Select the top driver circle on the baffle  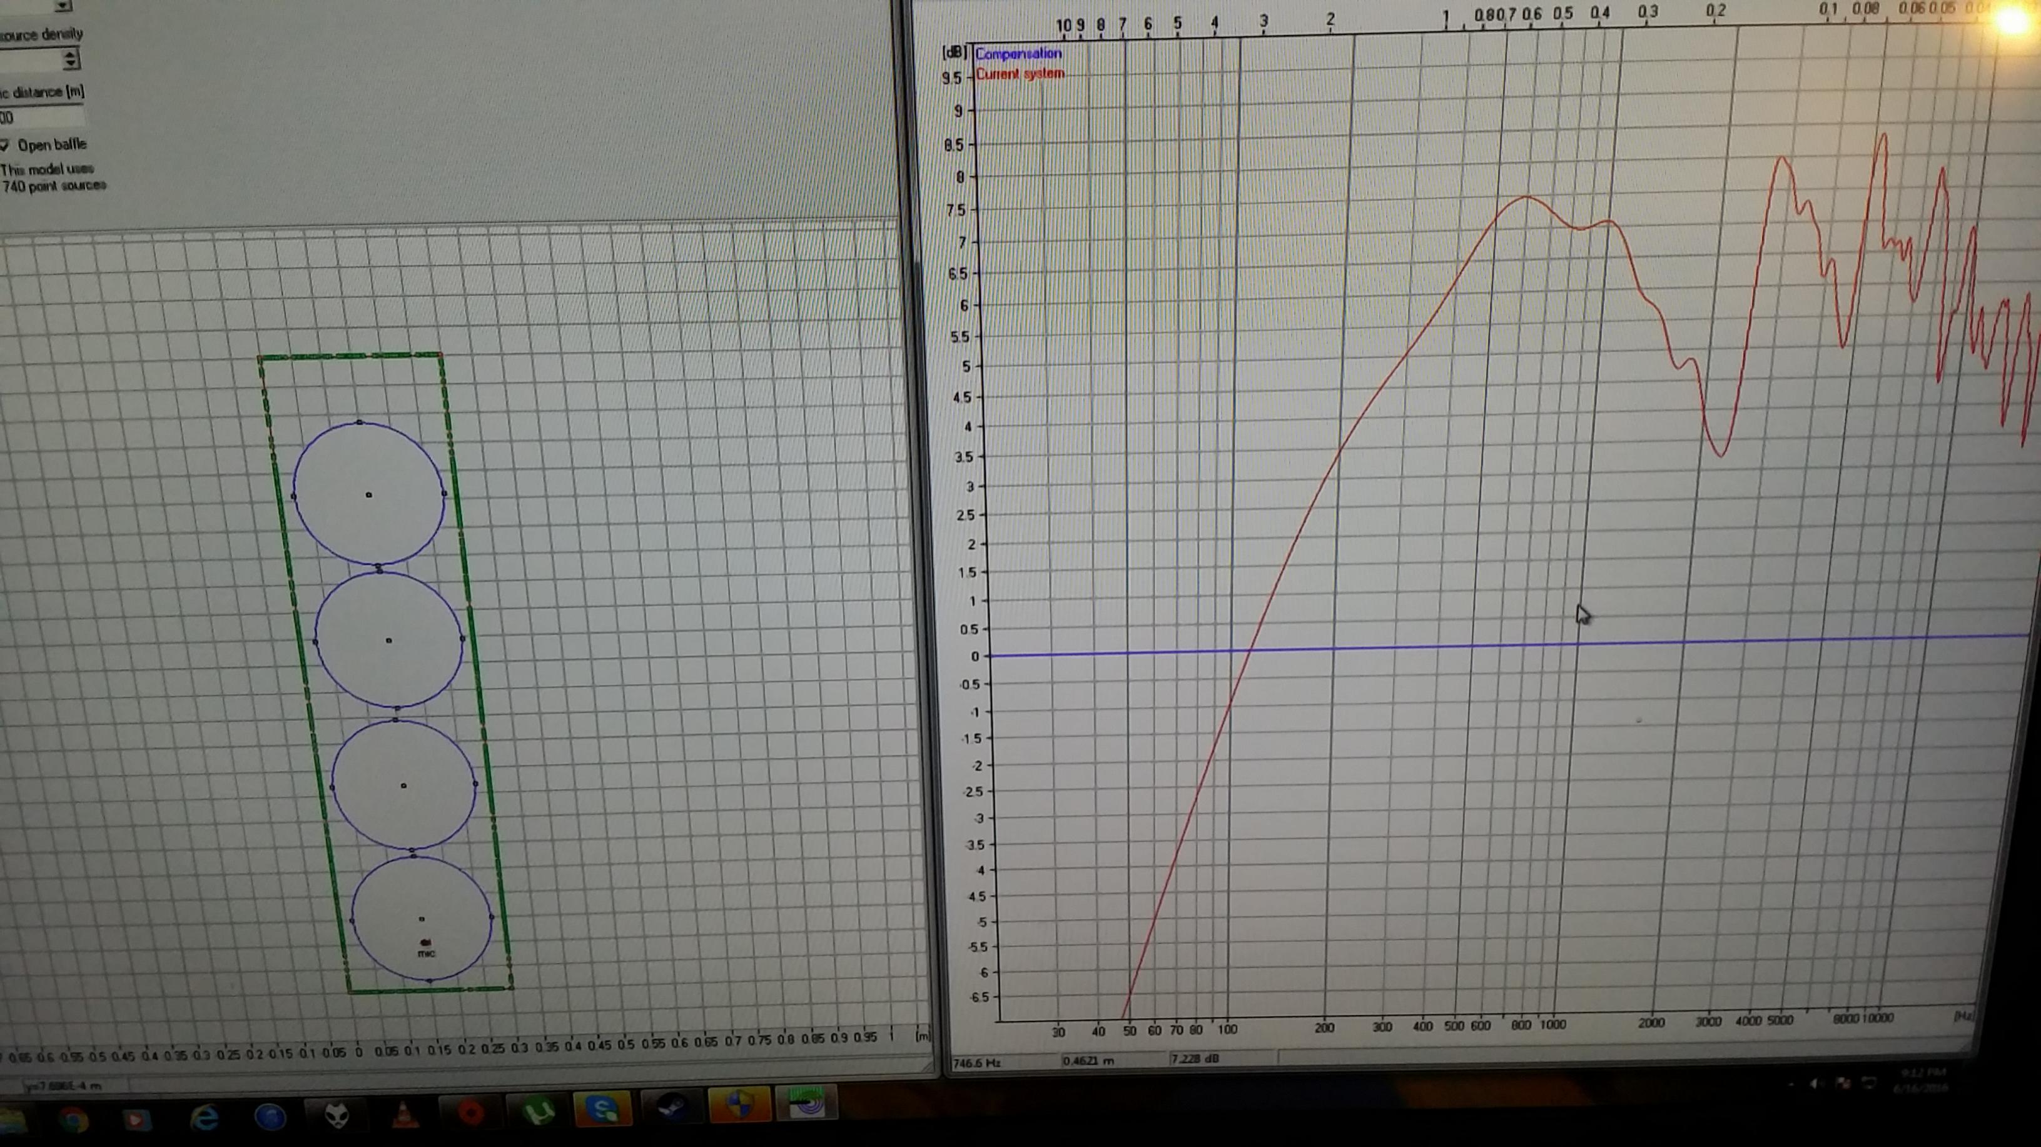(369, 494)
